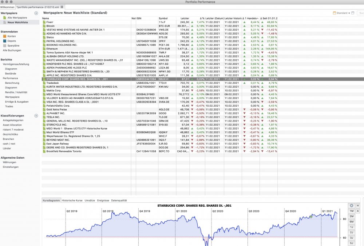Open chart settings gear icon
This screenshot has height=246, width=364.
[x=351, y=206]
